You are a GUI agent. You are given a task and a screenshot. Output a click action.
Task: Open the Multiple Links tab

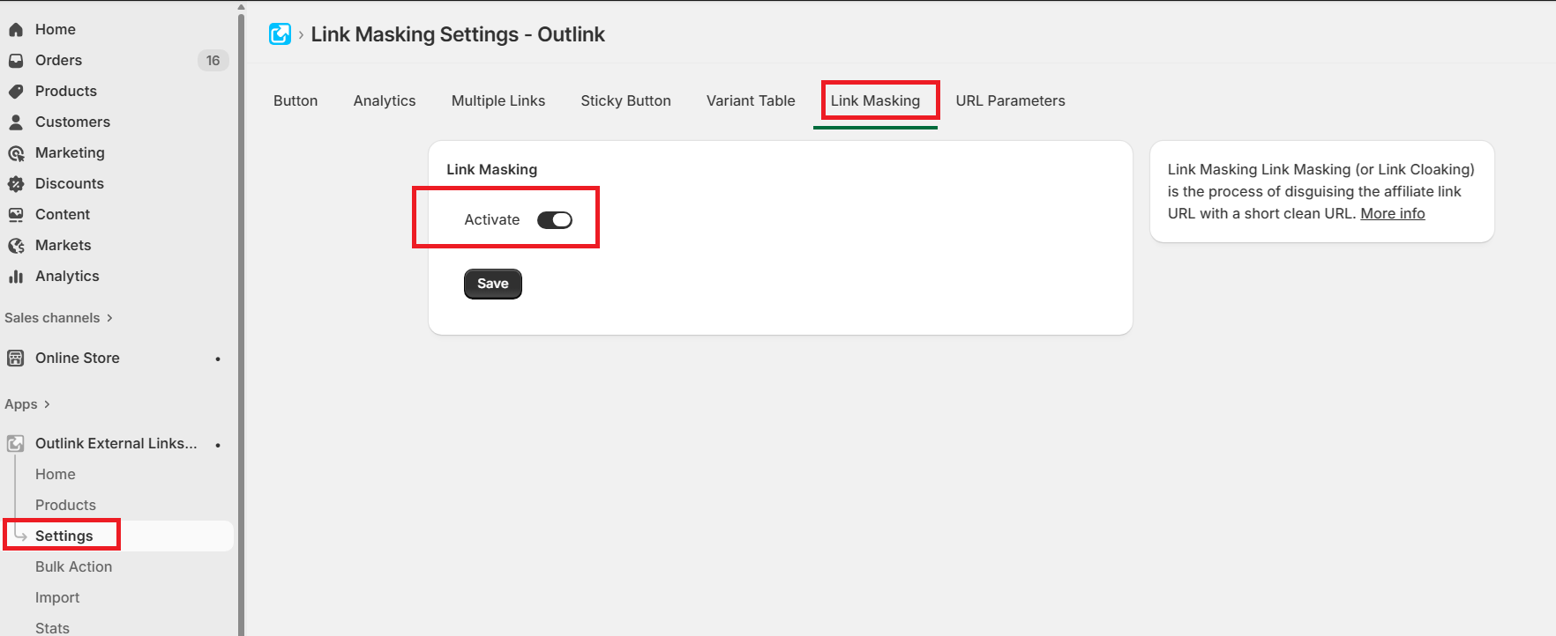pyautogui.click(x=498, y=100)
